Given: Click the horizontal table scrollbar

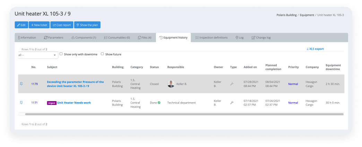Looking at the screenshot, I should pos(184,114).
